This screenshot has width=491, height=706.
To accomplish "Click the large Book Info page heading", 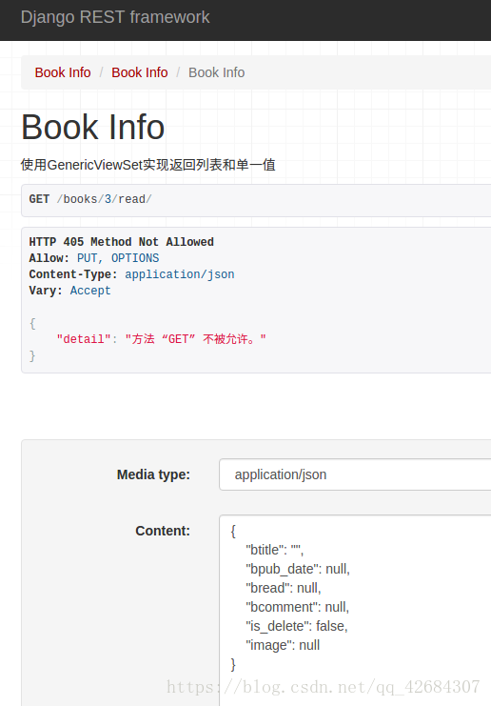I will (92, 128).
